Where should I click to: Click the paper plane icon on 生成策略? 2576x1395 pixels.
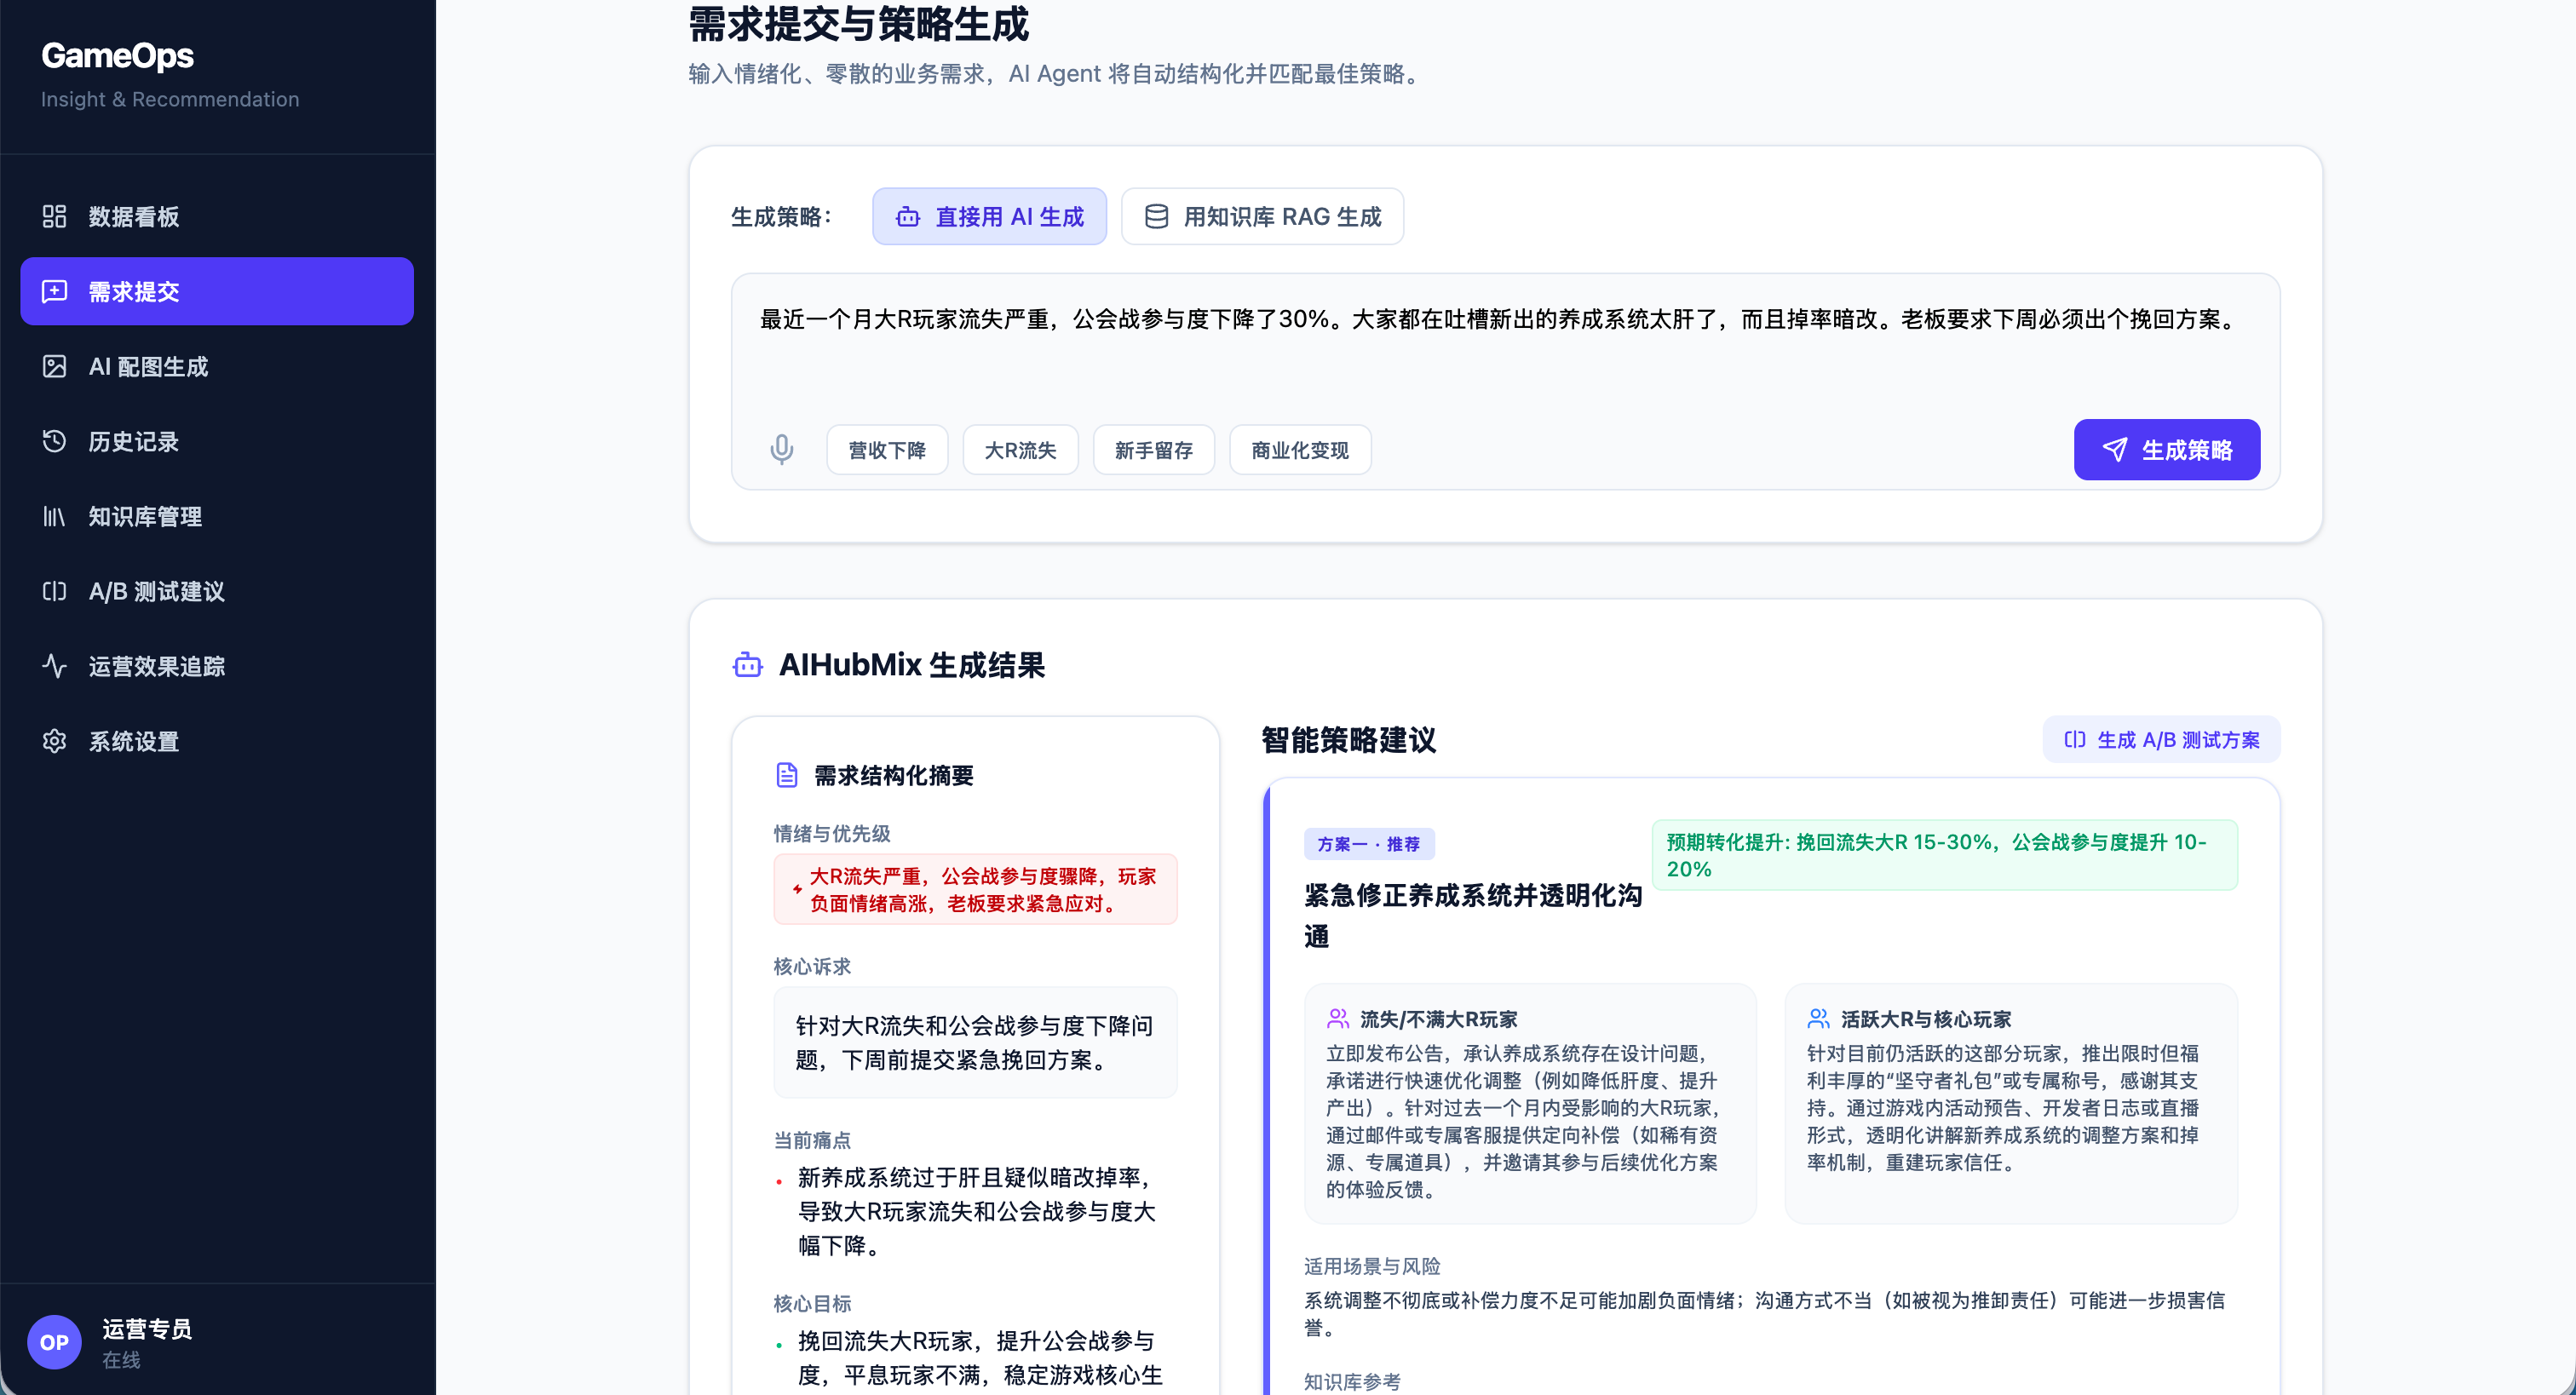[2114, 450]
